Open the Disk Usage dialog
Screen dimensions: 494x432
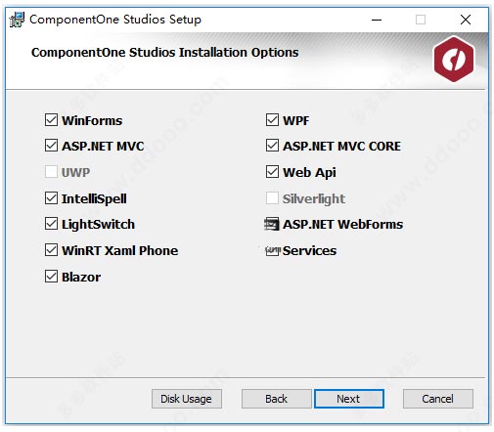tap(187, 399)
